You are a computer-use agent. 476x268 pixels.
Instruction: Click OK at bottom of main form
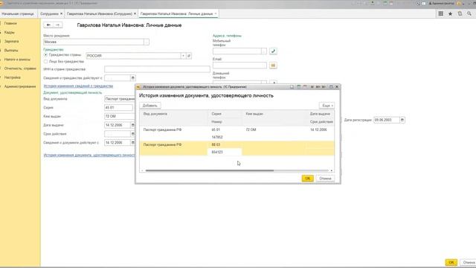pos(451,262)
